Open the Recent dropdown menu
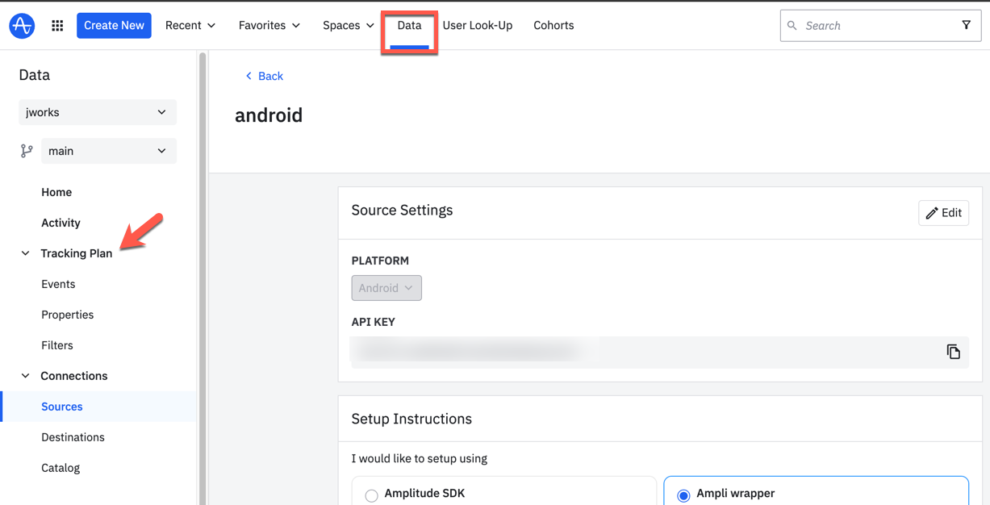990x505 pixels. tap(190, 26)
